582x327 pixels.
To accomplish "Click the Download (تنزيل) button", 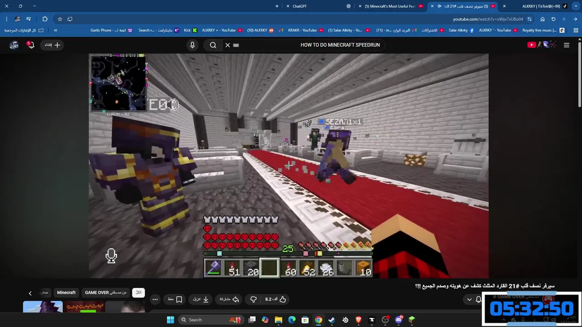I will pos(201,299).
